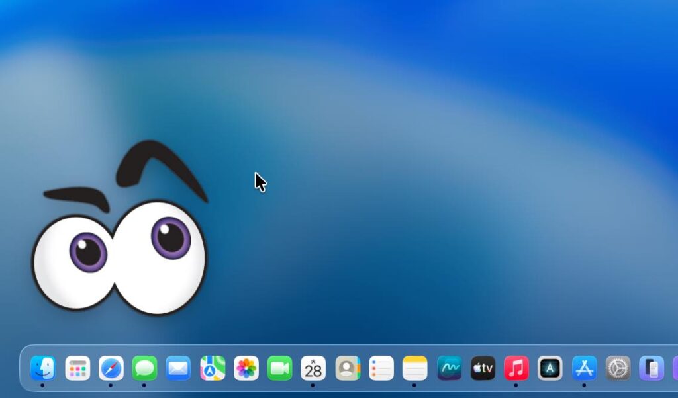Open Calendar showing date 28
Image resolution: width=678 pixels, height=398 pixels.
313,368
